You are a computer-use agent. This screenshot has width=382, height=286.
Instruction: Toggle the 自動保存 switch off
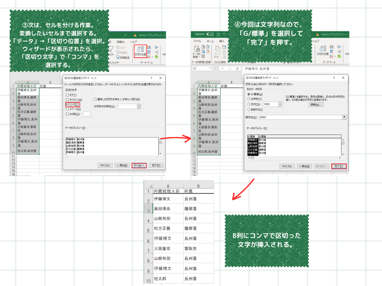point(210,34)
